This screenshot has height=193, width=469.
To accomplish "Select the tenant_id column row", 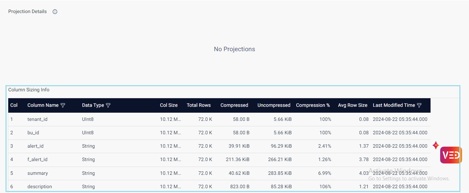I will click(37, 119).
